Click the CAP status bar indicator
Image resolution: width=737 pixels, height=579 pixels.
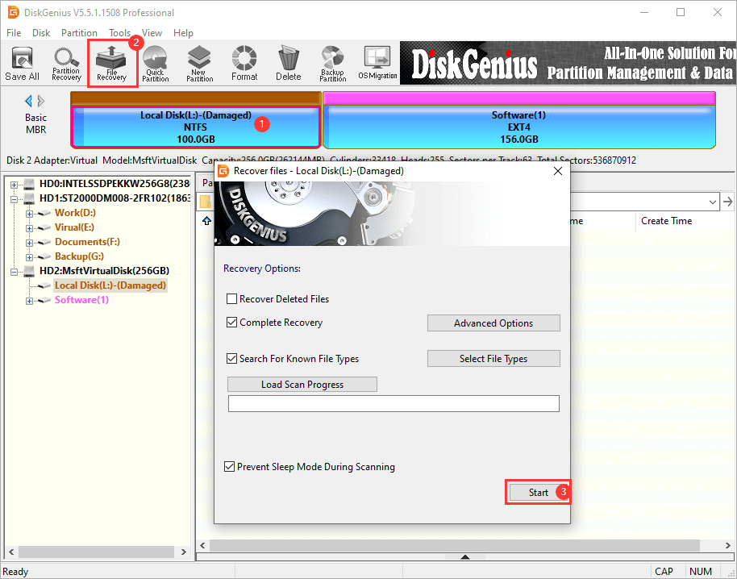(x=664, y=572)
